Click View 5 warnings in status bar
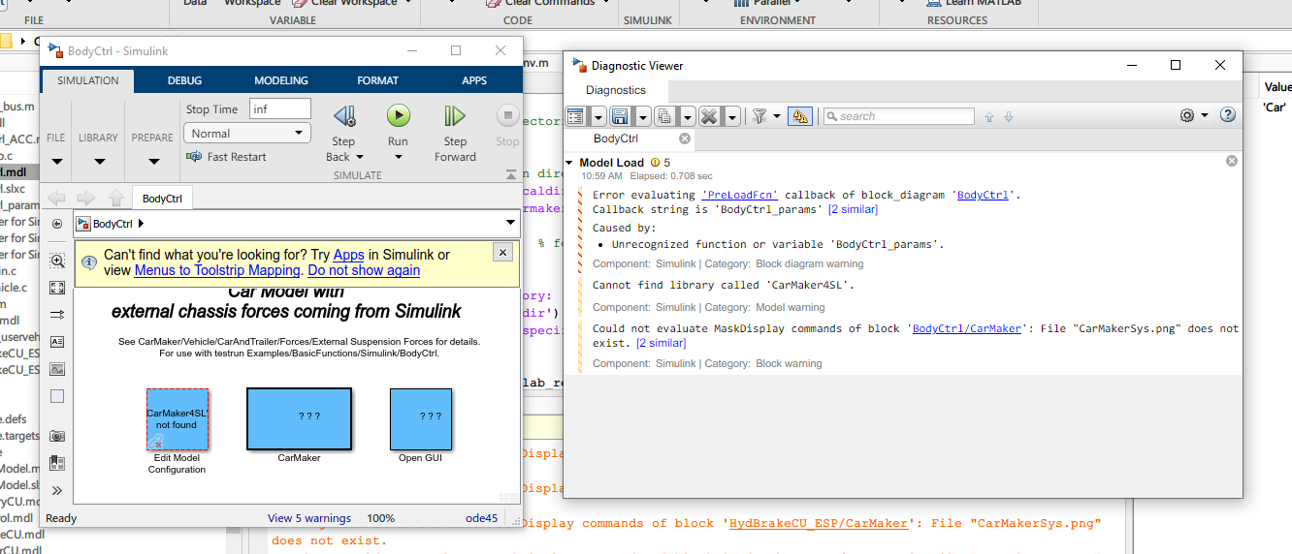Image resolution: width=1292 pixels, height=554 pixels. click(x=308, y=518)
